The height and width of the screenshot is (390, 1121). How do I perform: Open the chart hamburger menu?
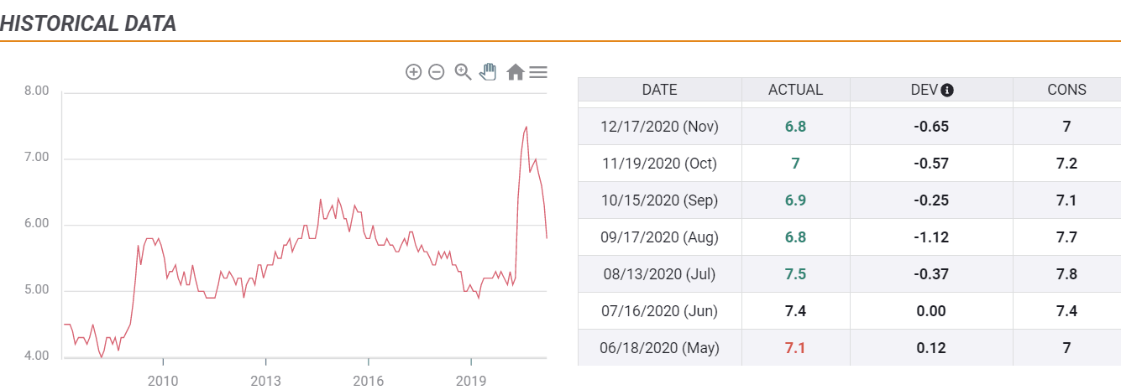(538, 72)
